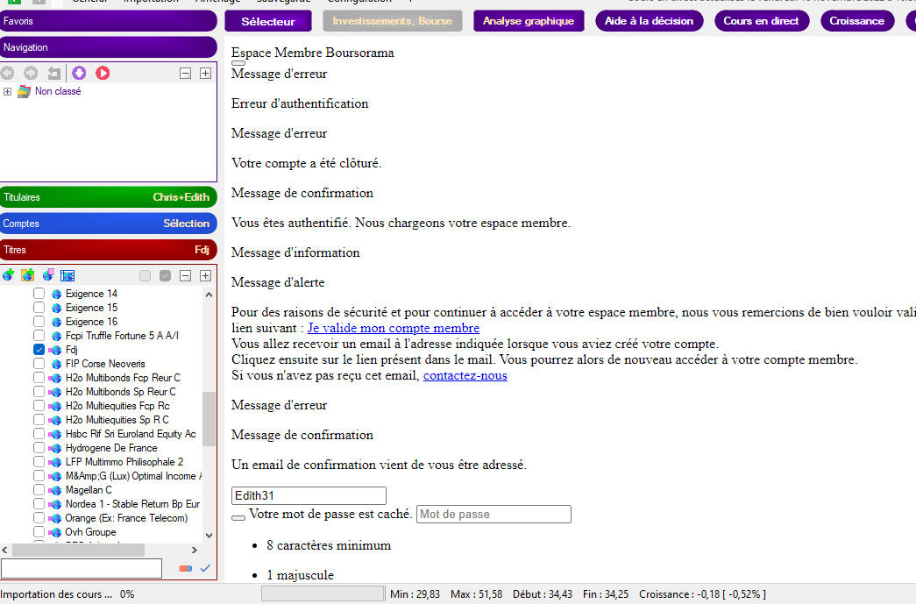Image resolution: width=916 pixels, height=604 pixels.
Task: Focus the 'Mot de passe' password field
Action: pos(494,514)
